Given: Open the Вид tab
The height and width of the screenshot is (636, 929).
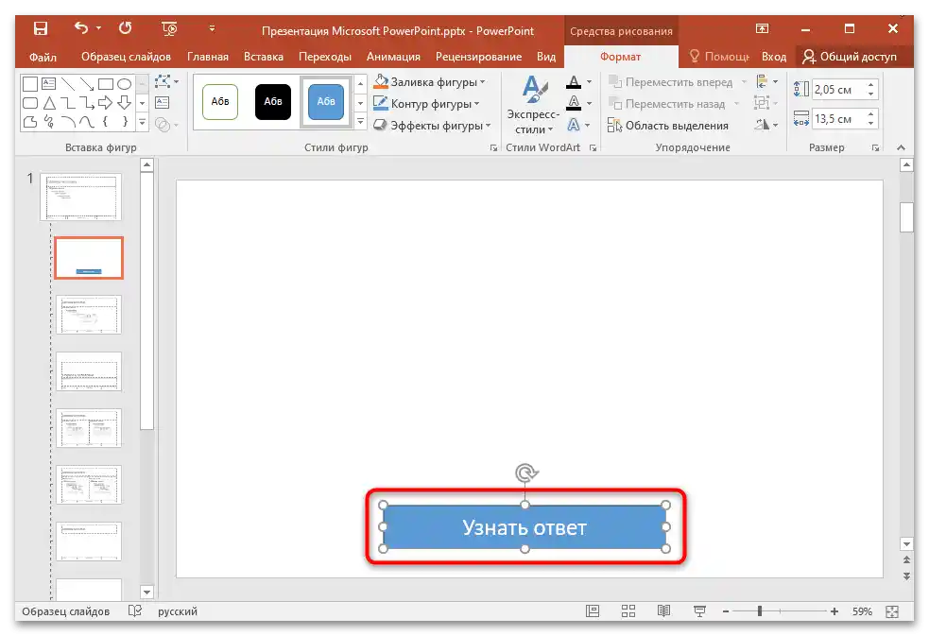Looking at the screenshot, I should pos(545,57).
